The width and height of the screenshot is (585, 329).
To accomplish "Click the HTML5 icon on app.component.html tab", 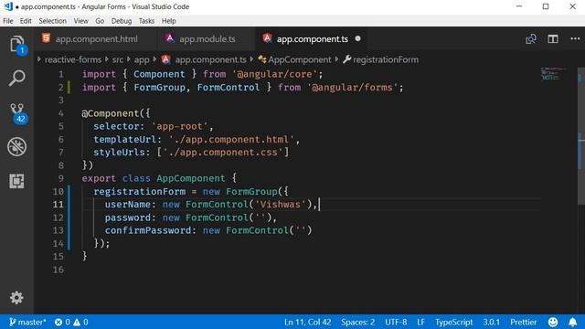I will [46, 38].
